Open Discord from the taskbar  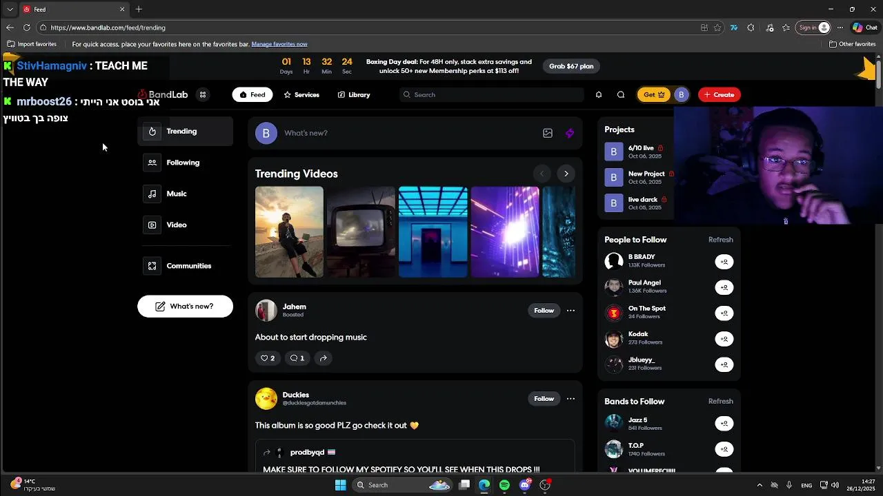(x=525, y=485)
